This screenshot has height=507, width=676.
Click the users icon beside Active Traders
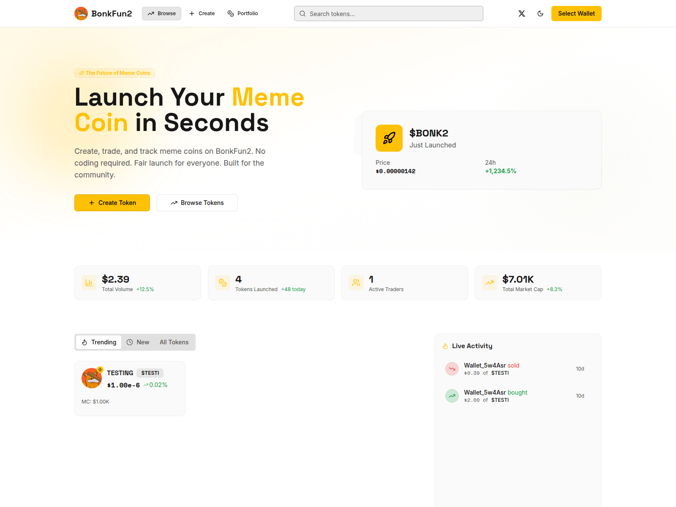point(356,283)
